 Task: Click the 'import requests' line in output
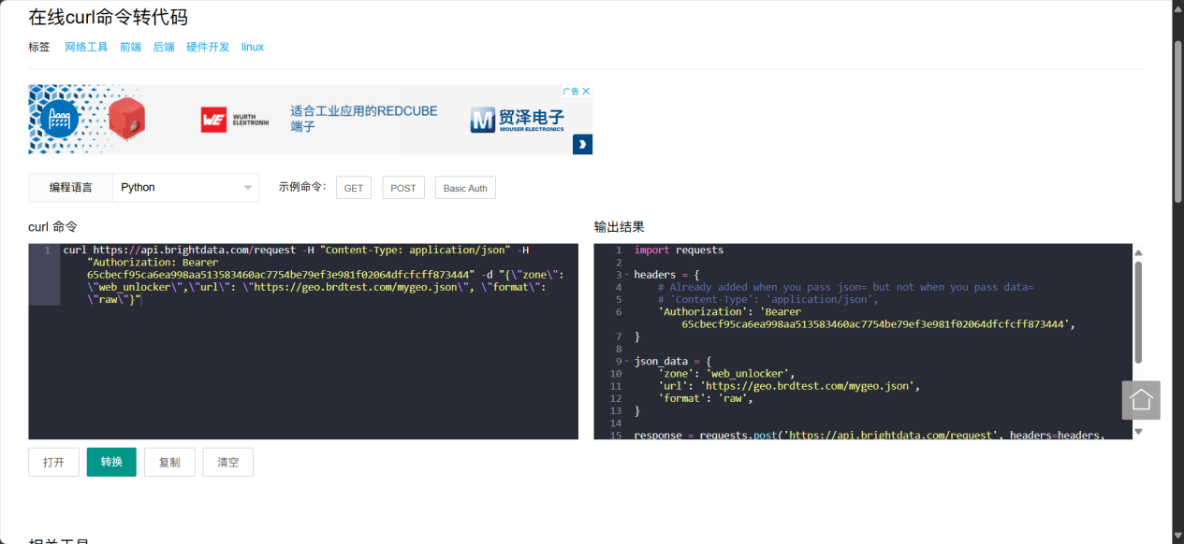679,250
